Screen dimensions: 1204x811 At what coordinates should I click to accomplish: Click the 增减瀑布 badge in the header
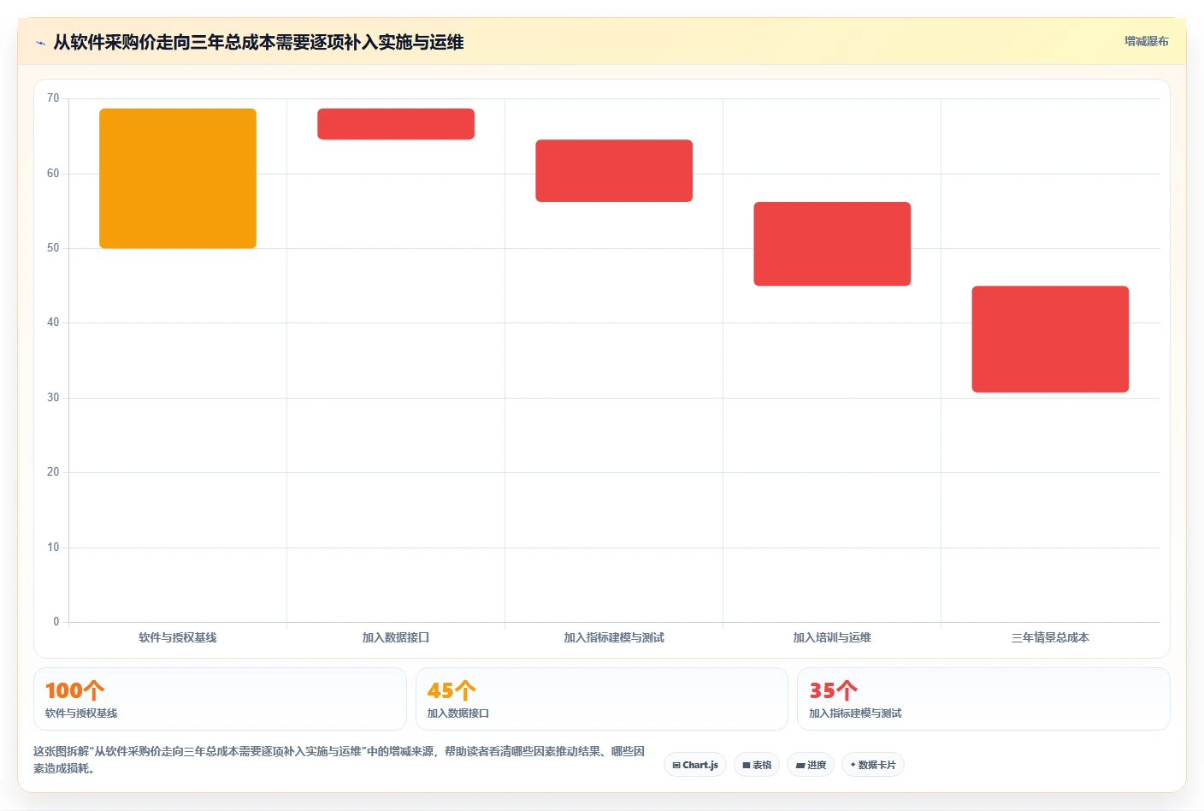click(x=1146, y=41)
